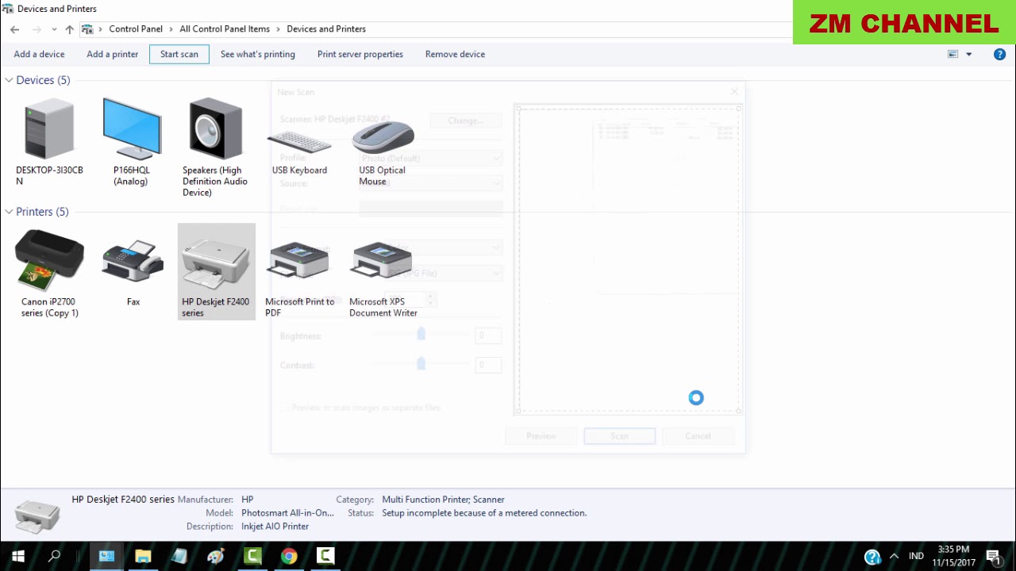
Task: Select the P166HQL (Analog) monitor icon
Action: point(131,128)
